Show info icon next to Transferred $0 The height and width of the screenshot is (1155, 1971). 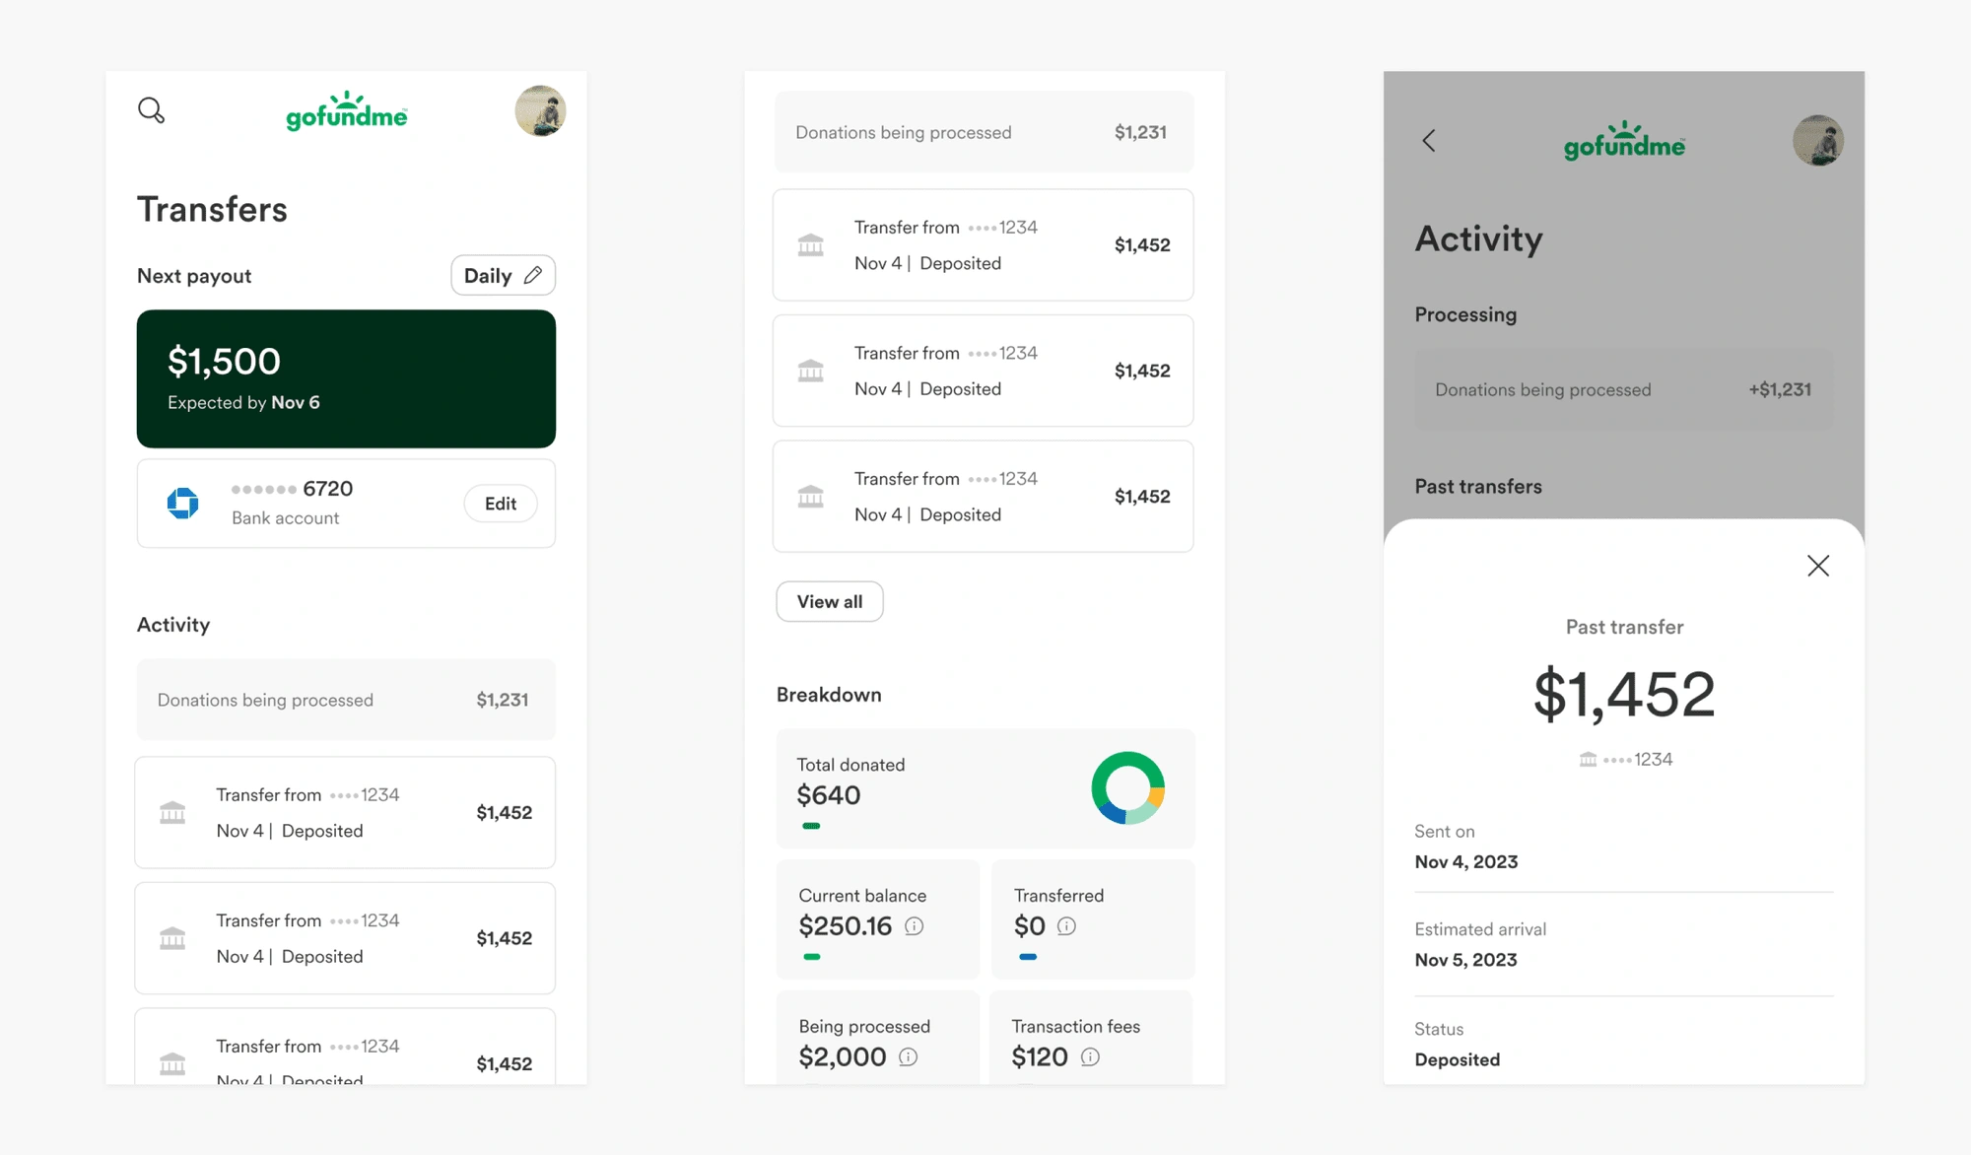coord(1066,926)
